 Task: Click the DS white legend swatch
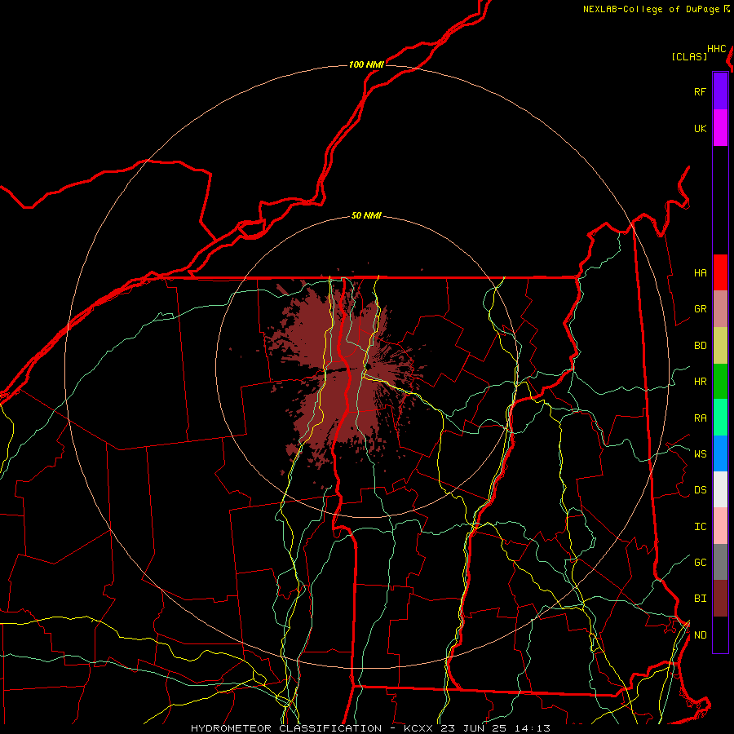(x=720, y=489)
